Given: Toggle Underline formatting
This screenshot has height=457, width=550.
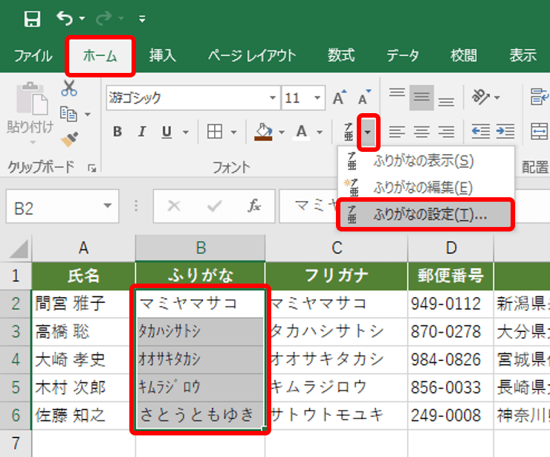Looking at the screenshot, I should click(167, 132).
